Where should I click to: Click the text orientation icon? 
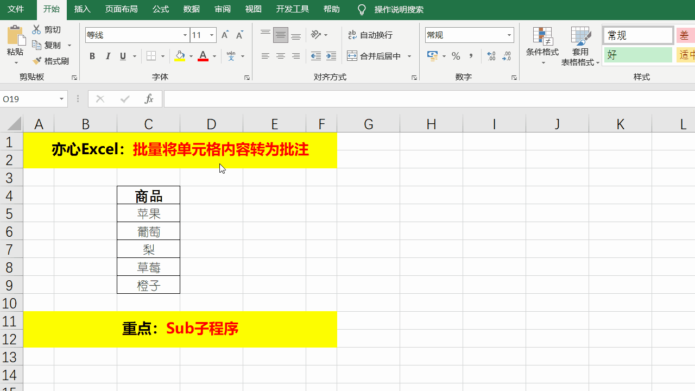[x=316, y=35]
